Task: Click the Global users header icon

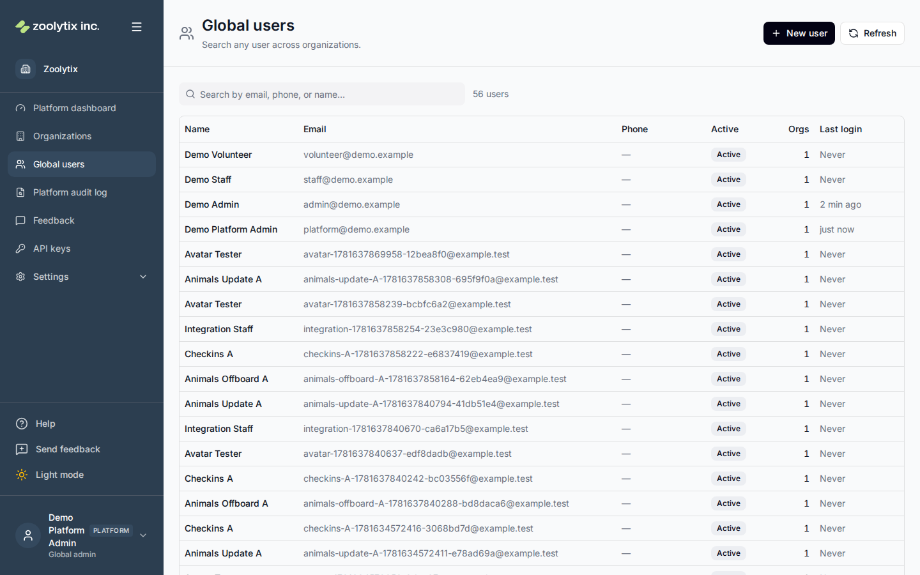Action: tap(187, 33)
